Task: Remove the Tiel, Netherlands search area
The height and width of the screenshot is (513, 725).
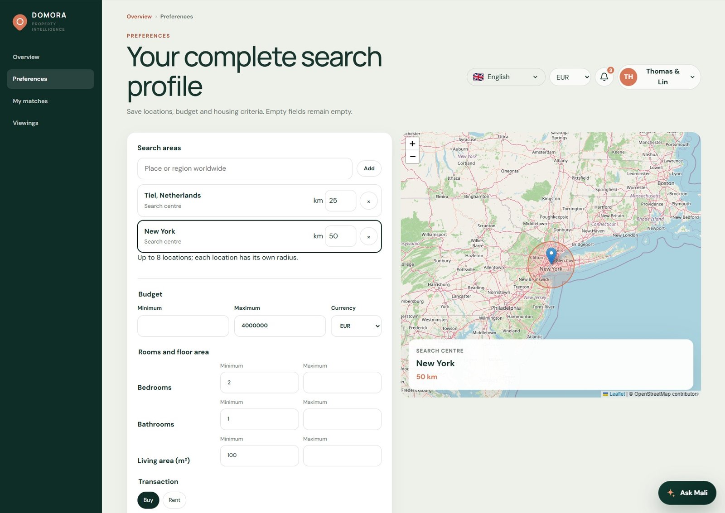Action: pyautogui.click(x=368, y=201)
